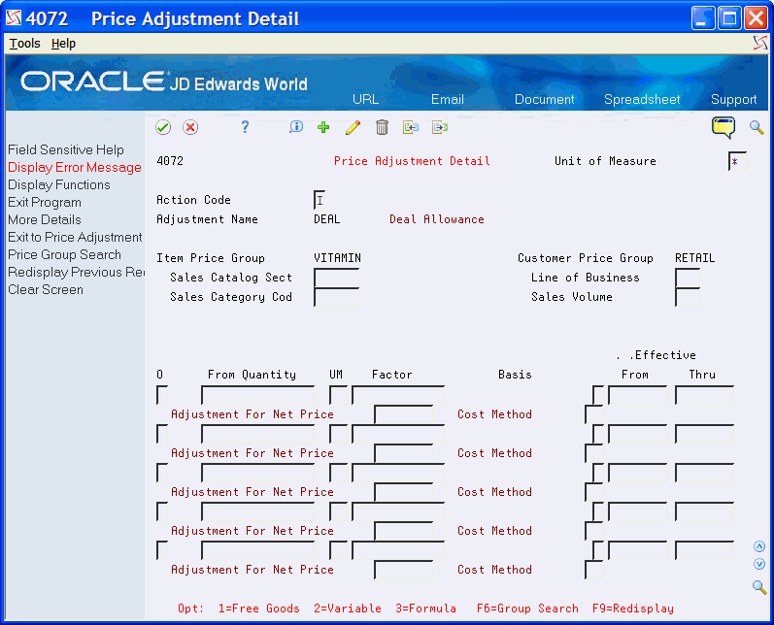Click the last Cost Method field
Image resolution: width=774 pixels, height=625 pixels.
point(593,570)
